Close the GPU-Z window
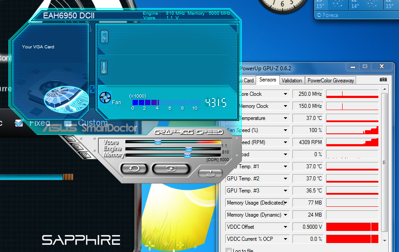 pyautogui.click(x=382, y=67)
